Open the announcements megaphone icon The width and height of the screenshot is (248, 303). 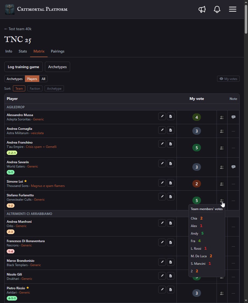202,9
